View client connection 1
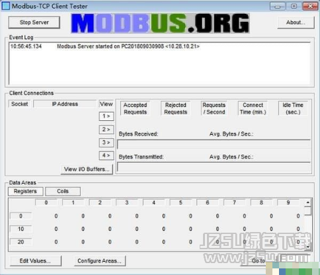 tap(106, 116)
